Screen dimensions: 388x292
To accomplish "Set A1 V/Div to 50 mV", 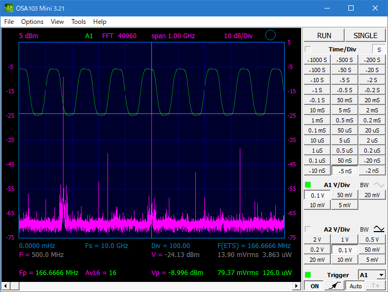I will [345, 195].
